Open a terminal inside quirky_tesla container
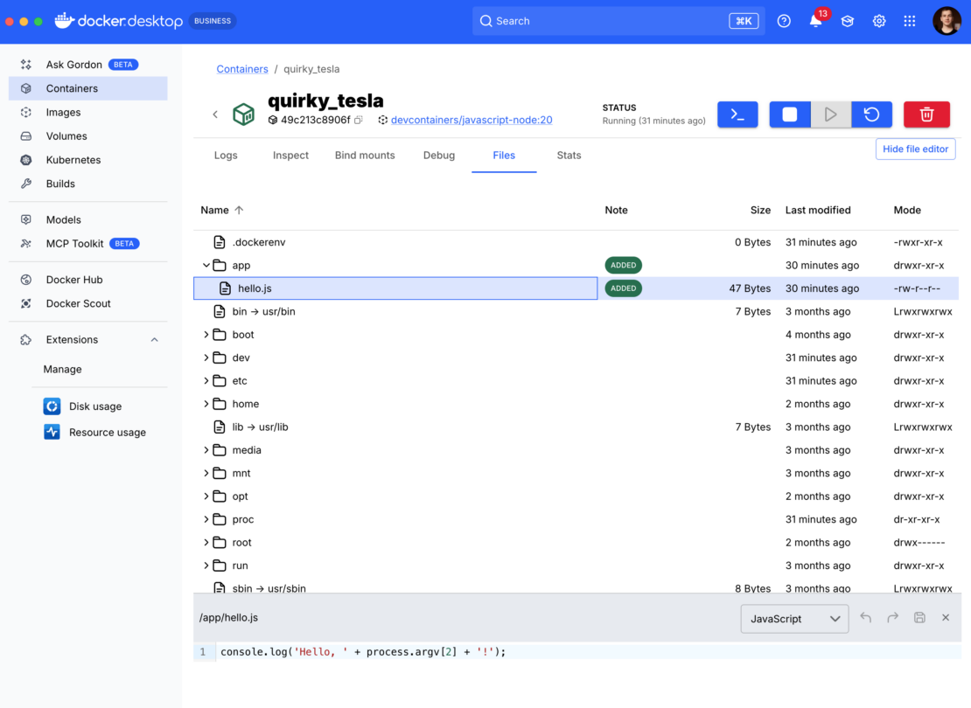The image size is (971, 708). (x=737, y=115)
